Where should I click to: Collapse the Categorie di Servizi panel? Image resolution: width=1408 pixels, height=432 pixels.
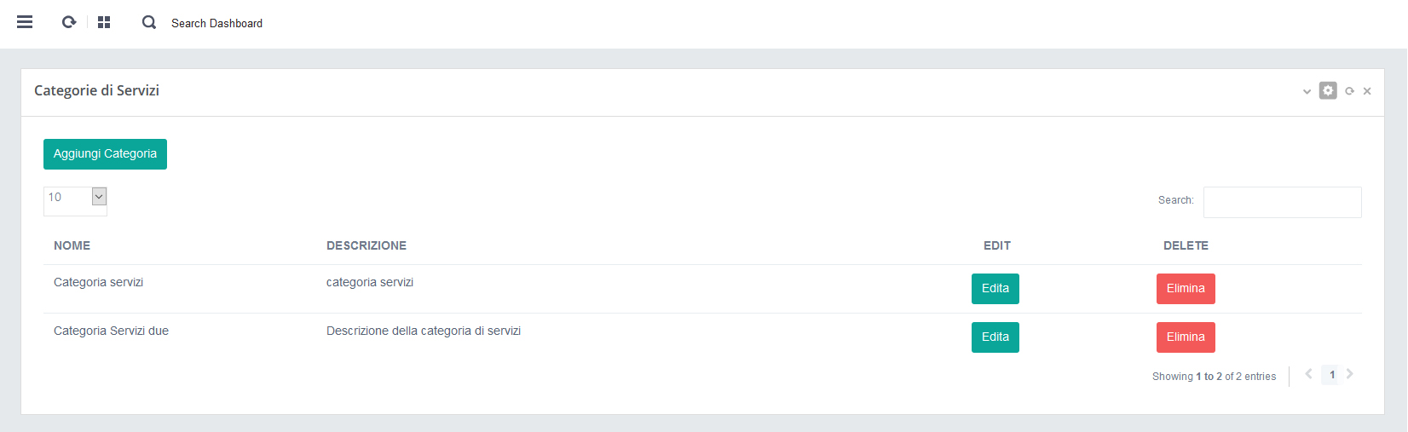coord(1307,91)
